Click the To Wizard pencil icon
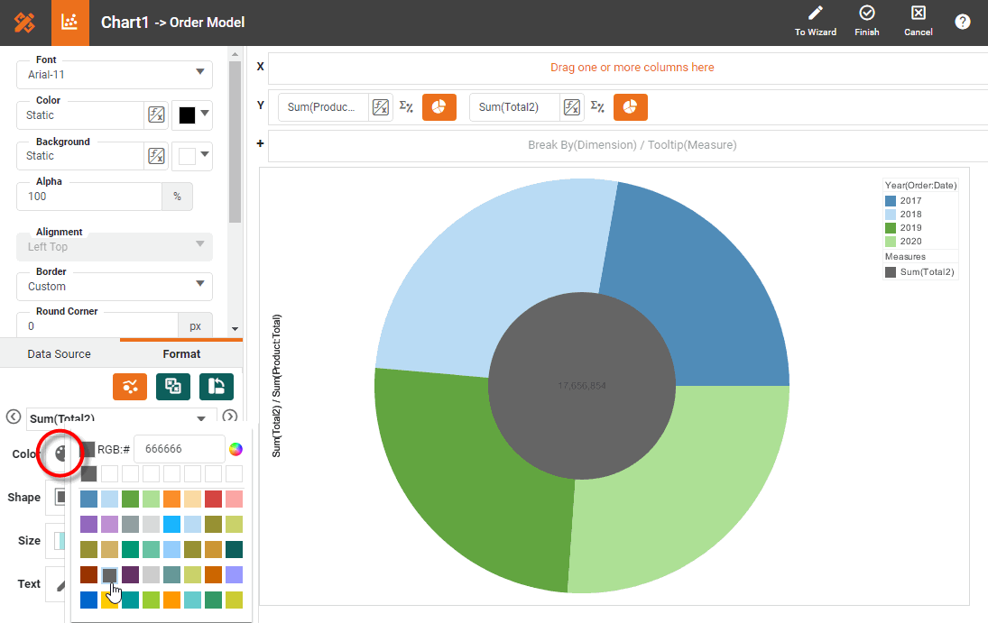The width and height of the screenshot is (988, 623). [816, 14]
